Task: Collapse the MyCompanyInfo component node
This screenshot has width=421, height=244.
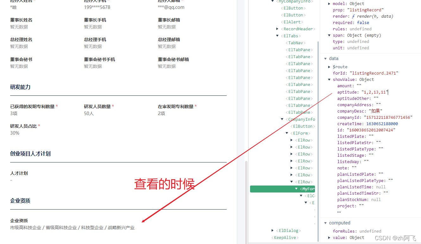Action: (273, 1)
